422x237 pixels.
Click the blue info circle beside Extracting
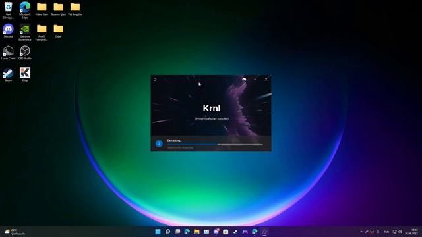click(159, 144)
